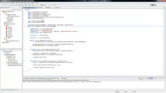The width and height of the screenshot is (166, 93).
Task: Maximize the editor area
Action: coord(165,7)
